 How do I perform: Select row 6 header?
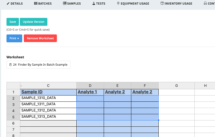[x=13, y=123]
